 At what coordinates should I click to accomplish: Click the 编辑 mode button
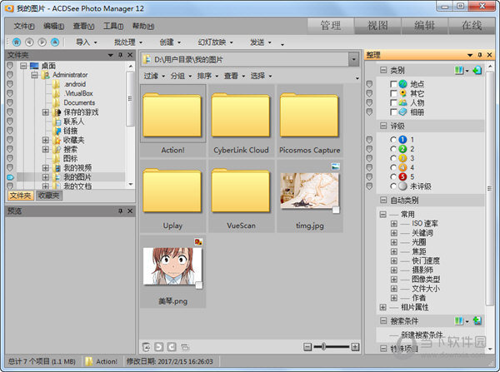coord(424,26)
